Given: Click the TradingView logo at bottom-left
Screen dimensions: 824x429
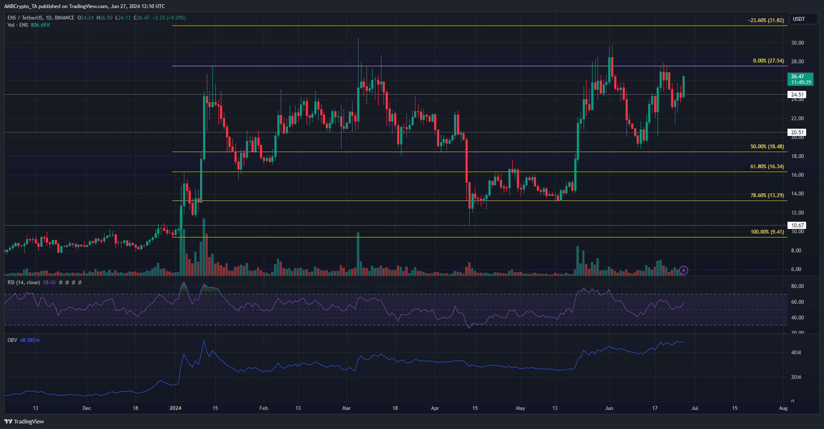Looking at the screenshot, I should [x=24, y=421].
